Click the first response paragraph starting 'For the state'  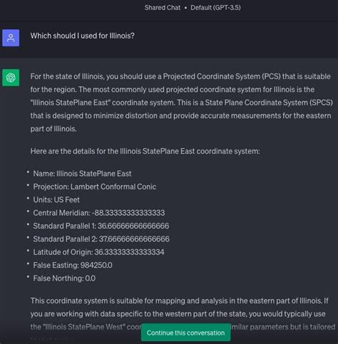point(181,103)
